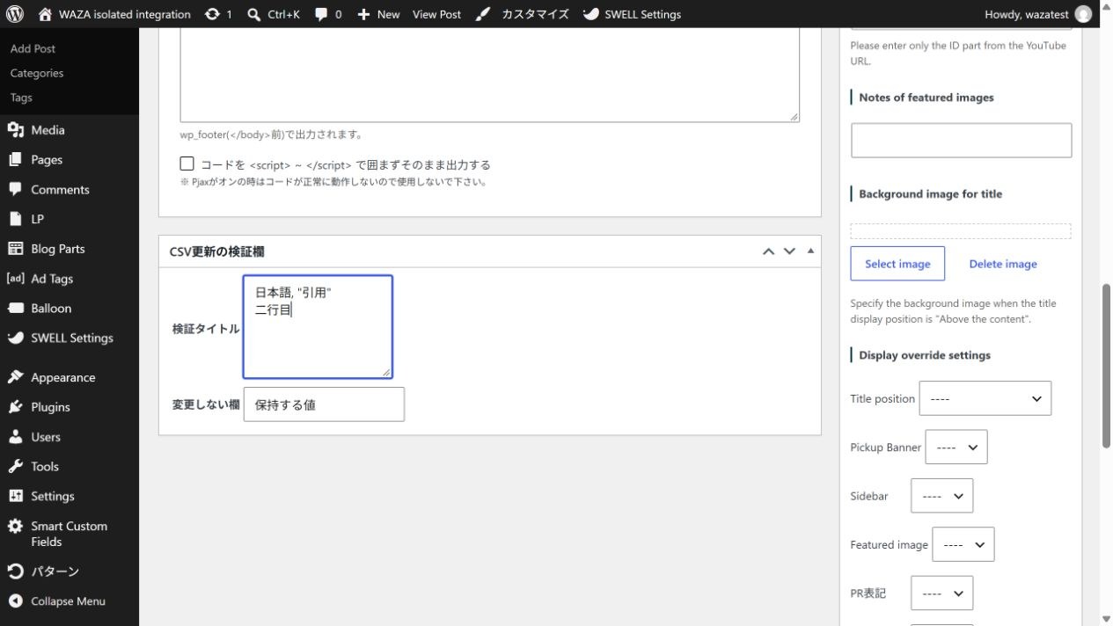Click the Ad Tags sidebar icon
Image resolution: width=1113 pixels, height=626 pixels.
15,279
